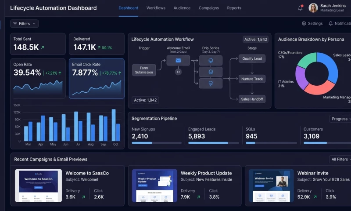This screenshot has width=351, height=211.
Task: Click Welcome to SaasCo delivery trend arrow
Action: 83,197
